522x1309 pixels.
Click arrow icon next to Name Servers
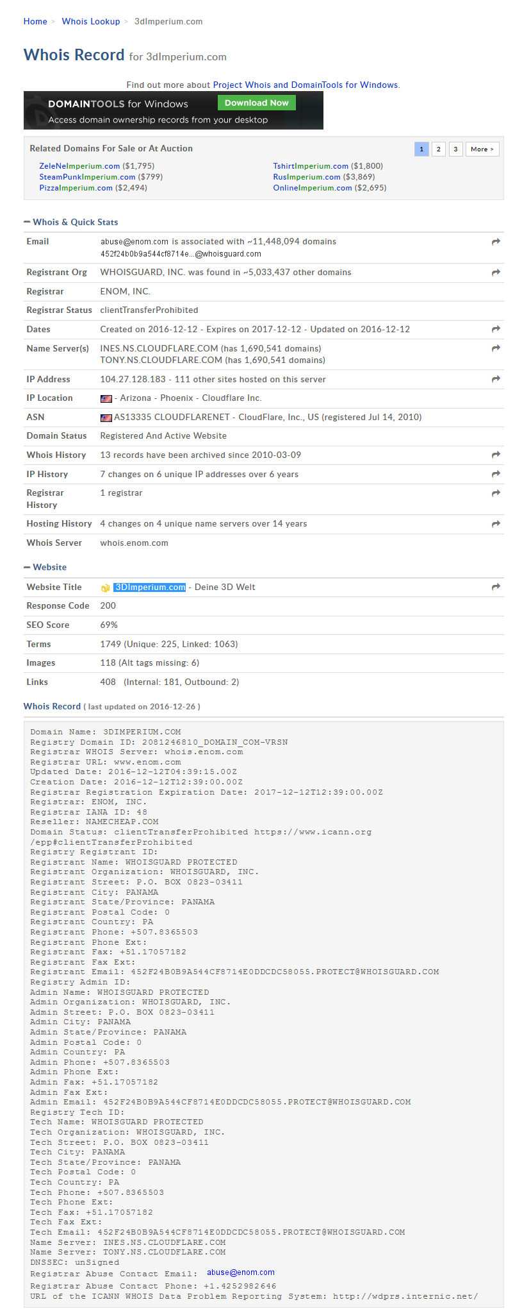[x=496, y=348]
